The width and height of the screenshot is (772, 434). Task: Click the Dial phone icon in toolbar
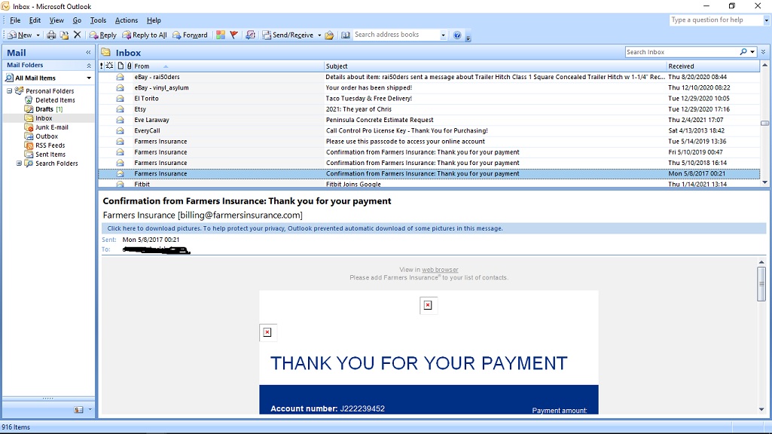coord(251,35)
